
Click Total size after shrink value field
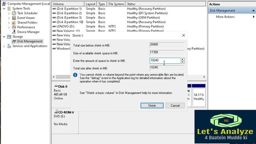[167, 68]
